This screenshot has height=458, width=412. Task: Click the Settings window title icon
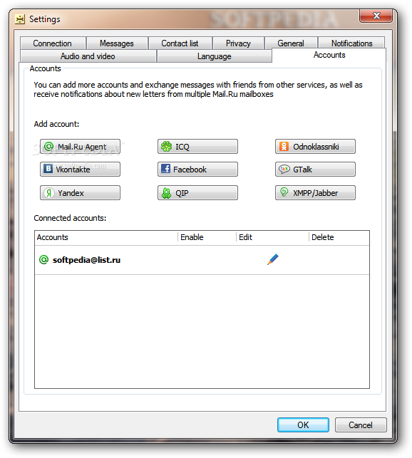point(20,19)
